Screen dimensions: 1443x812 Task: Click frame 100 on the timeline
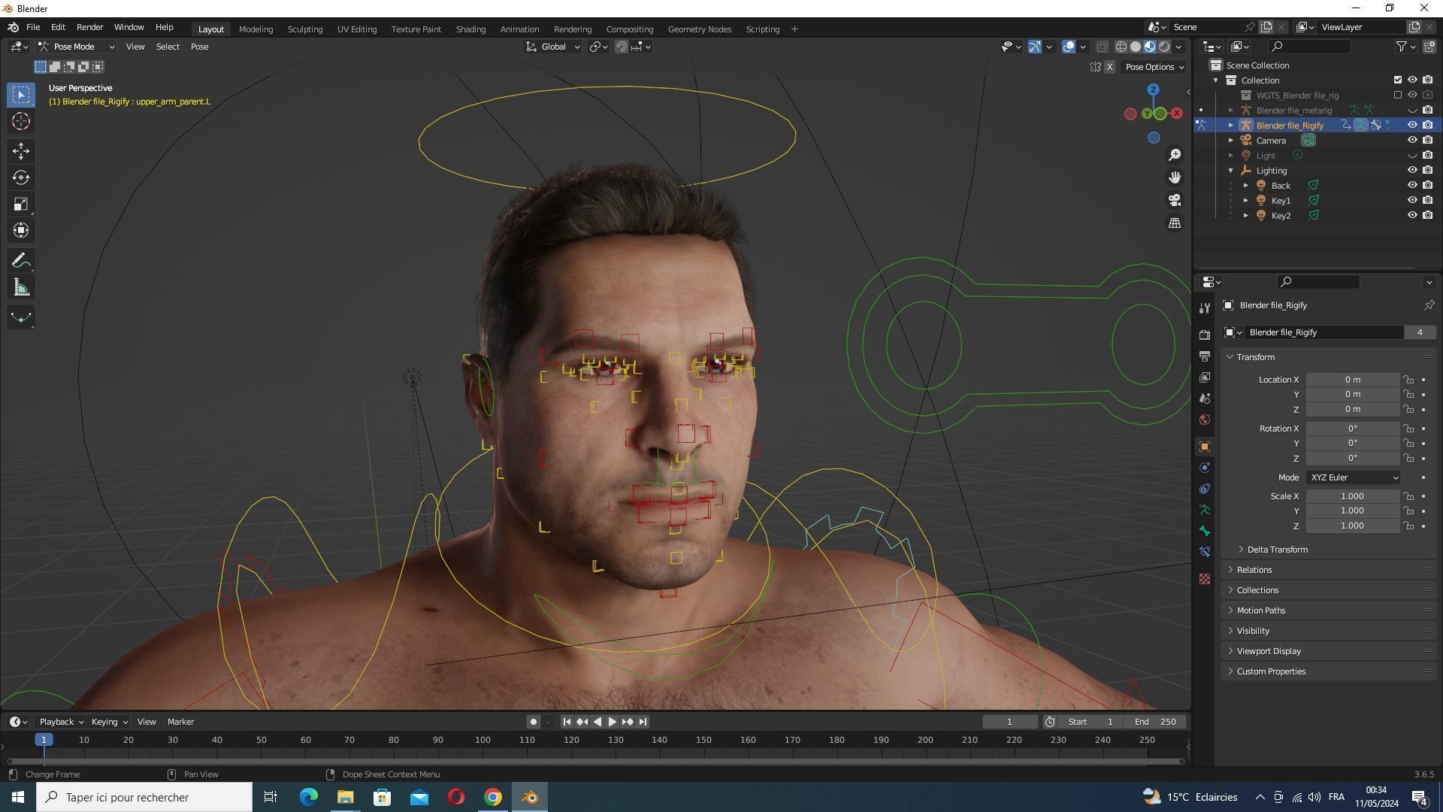pyautogui.click(x=483, y=741)
